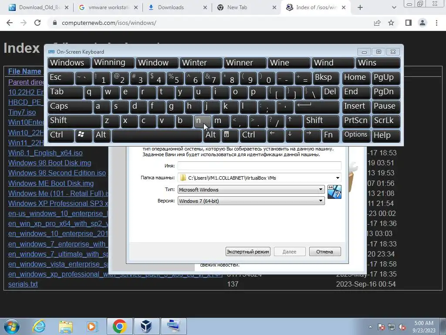This screenshot has width=446, height=335.
Task: Toggle ScrLk key on On-Screen Keyboard
Action: click(x=386, y=121)
